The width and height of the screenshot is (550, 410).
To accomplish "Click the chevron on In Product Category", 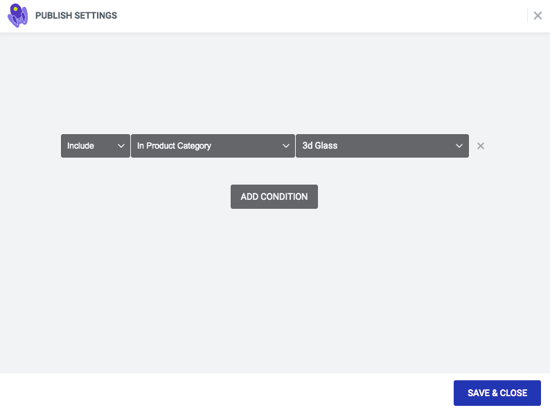I will (x=286, y=146).
